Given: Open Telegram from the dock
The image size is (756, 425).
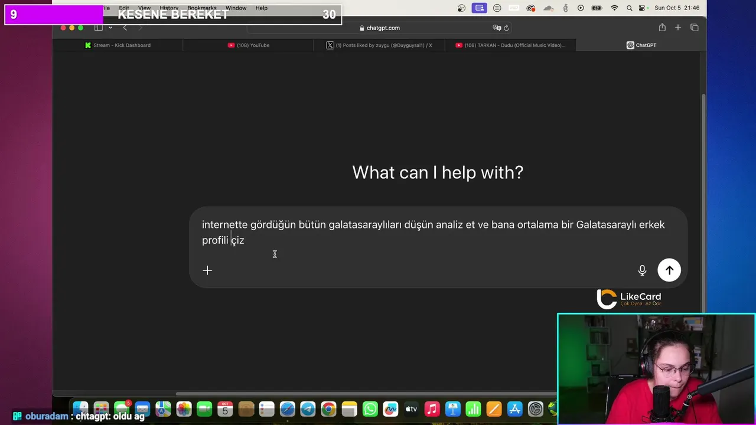Looking at the screenshot, I should pyautogui.click(x=308, y=408).
